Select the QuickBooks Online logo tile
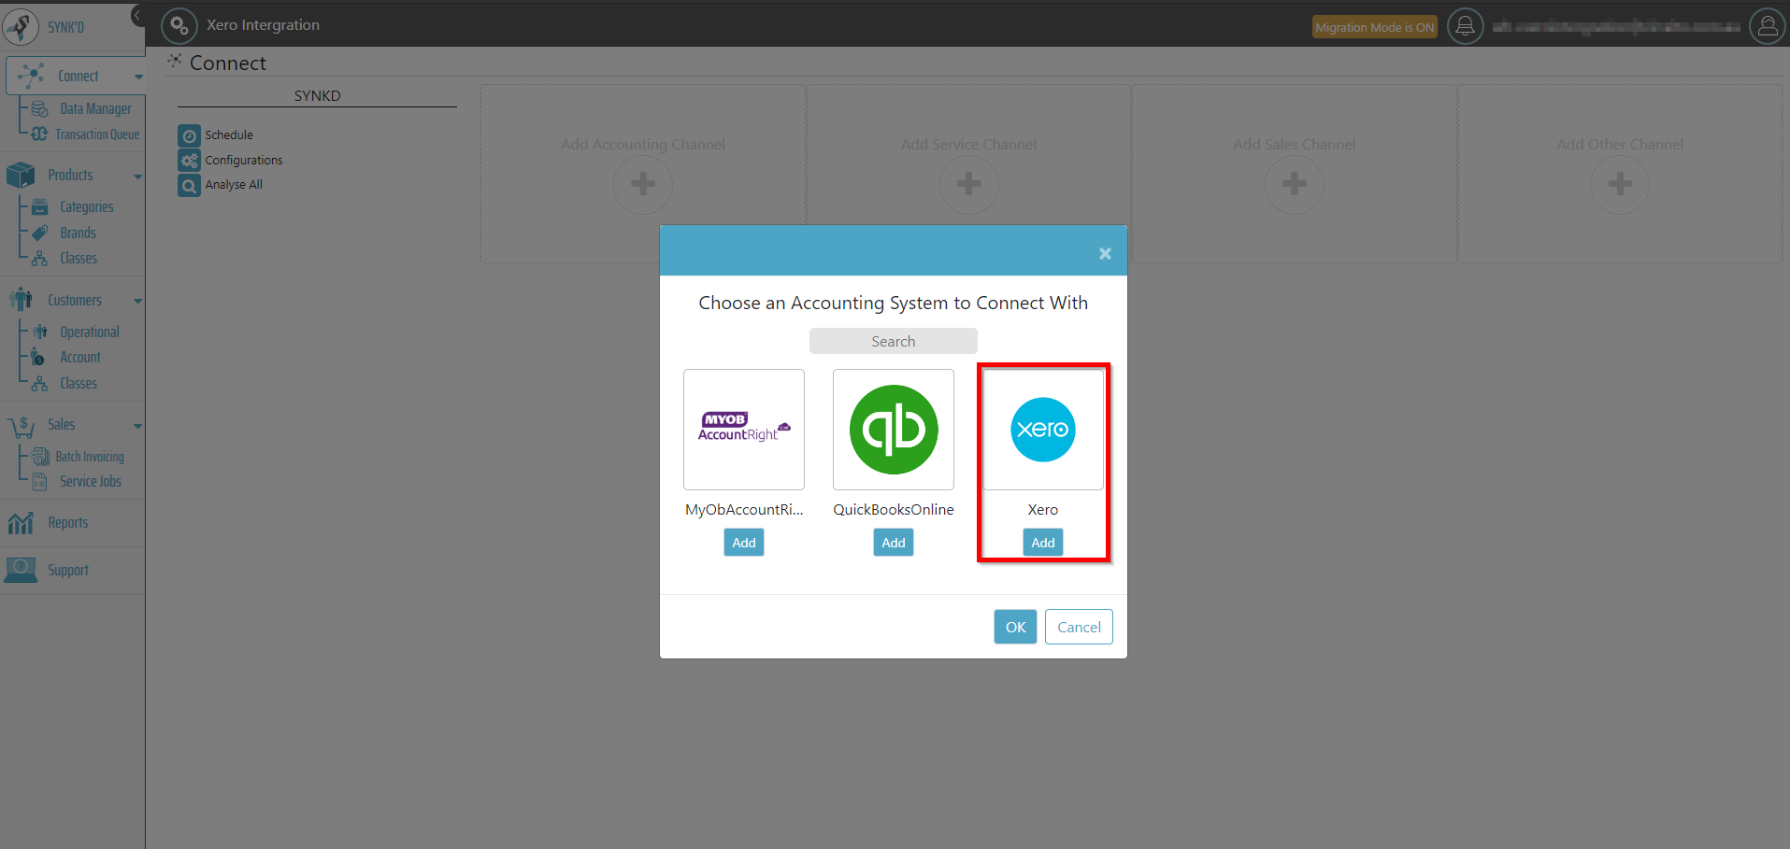The width and height of the screenshot is (1790, 849). [894, 430]
